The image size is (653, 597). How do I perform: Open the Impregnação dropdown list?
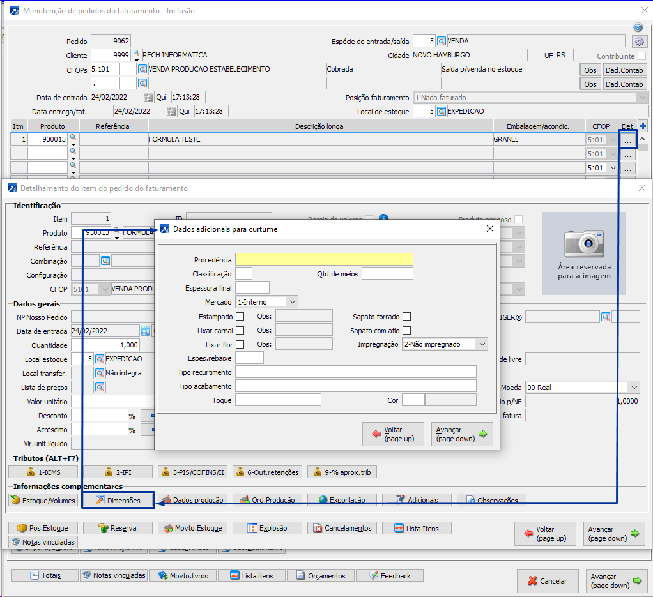coord(482,344)
